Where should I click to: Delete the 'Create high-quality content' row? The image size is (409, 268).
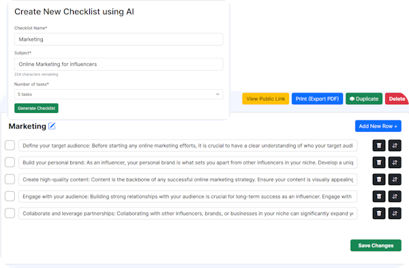click(x=379, y=180)
